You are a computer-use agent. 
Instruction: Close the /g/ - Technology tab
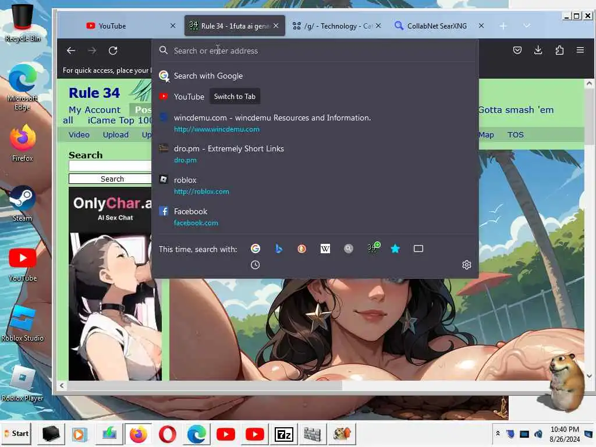click(x=378, y=26)
